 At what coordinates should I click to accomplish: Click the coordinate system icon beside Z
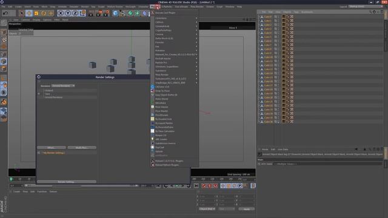point(82,13)
